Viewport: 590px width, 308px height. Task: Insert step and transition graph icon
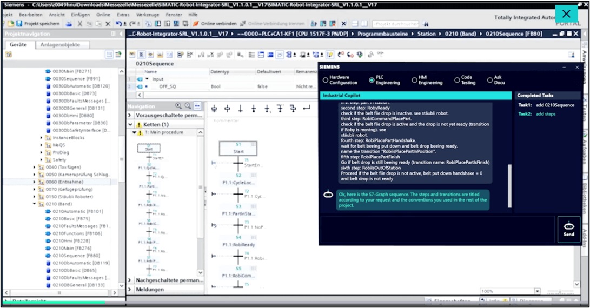click(x=214, y=109)
